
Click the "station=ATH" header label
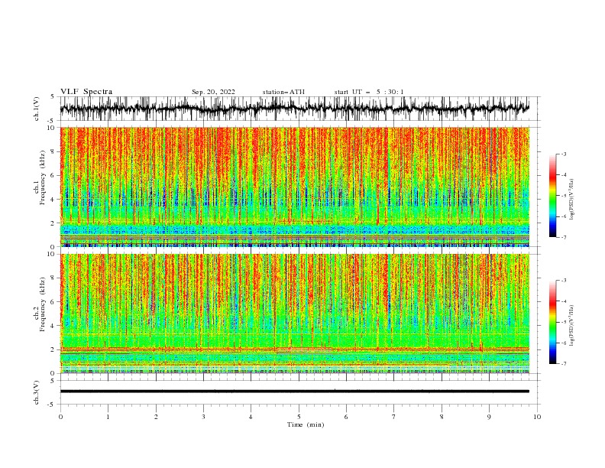(x=283, y=92)
